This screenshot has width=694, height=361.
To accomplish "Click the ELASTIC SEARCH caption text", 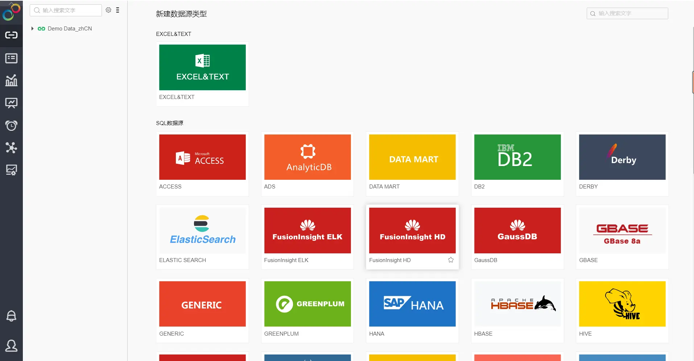I will [x=182, y=260].
